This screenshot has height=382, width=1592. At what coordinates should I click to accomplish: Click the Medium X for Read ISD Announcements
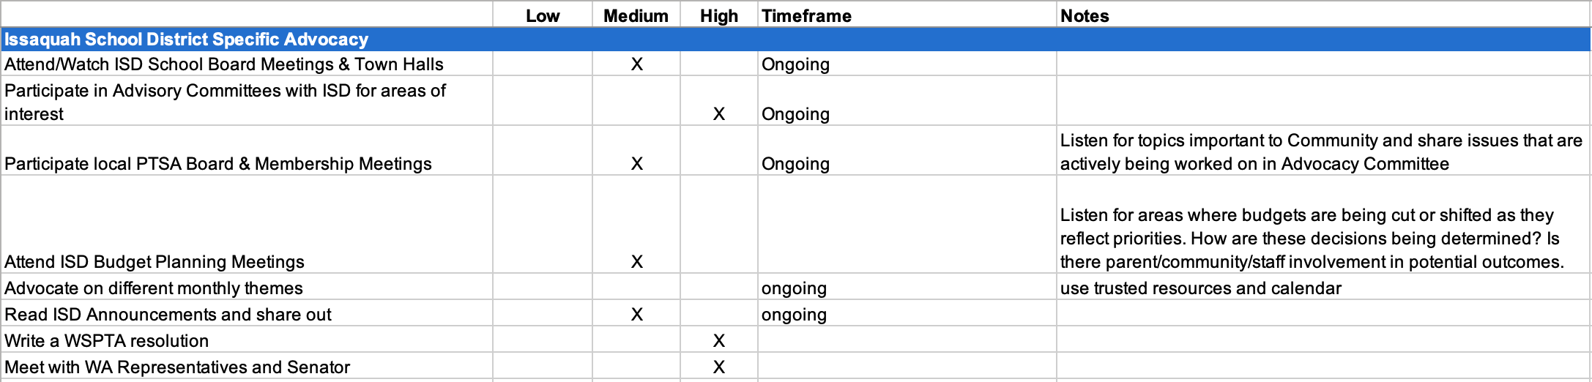point(636,315)
